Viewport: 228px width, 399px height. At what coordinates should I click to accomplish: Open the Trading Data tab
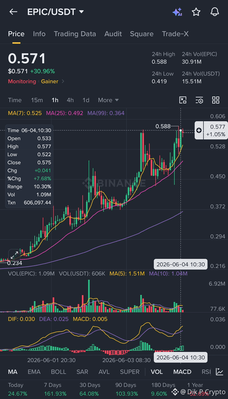tap(75, 34)
